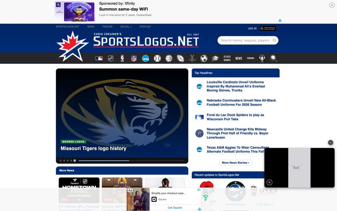Open the podcast microphone icon
The height and width of the screenshot is (211, 337).
tap(262, 58)
